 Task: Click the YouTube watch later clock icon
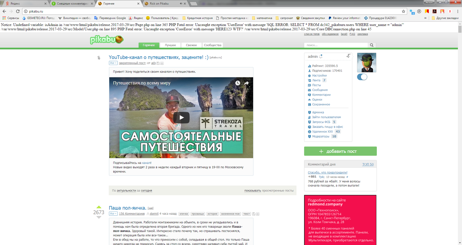(x=238, y=83)
